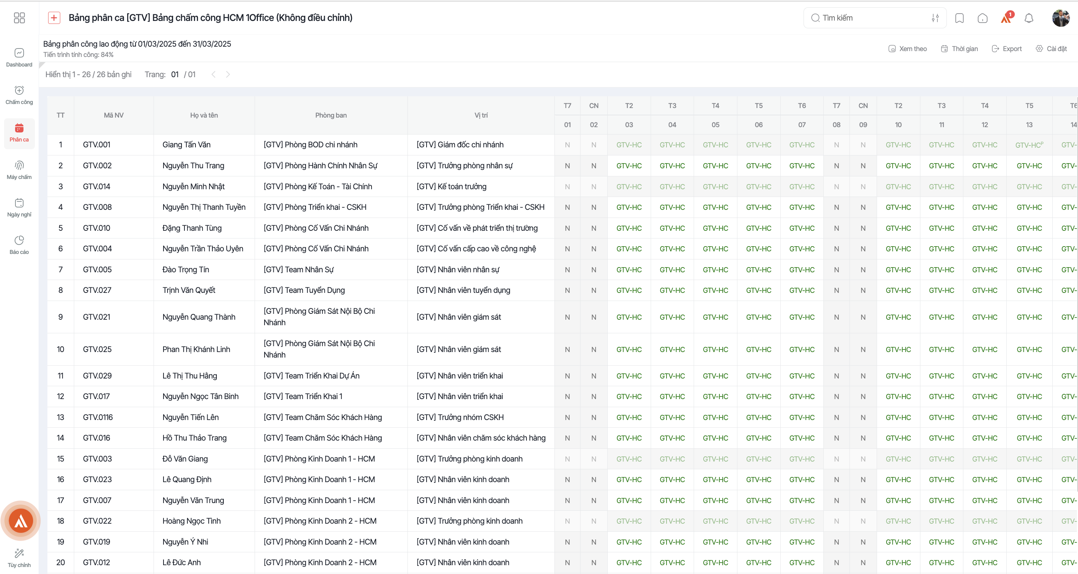1078x574 pixels.
Task: Open the notifications bell icon
Action: pyautogui.click(x=1029, y=18)
